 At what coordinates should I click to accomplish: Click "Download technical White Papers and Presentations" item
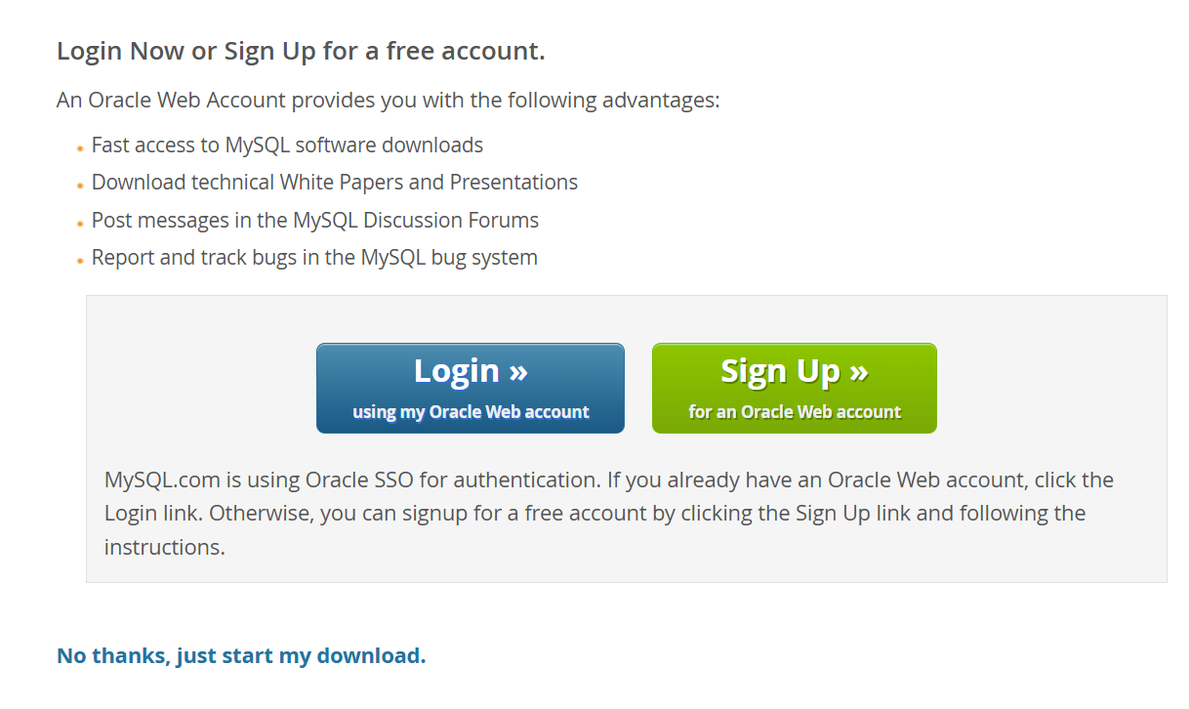[334, 183]
